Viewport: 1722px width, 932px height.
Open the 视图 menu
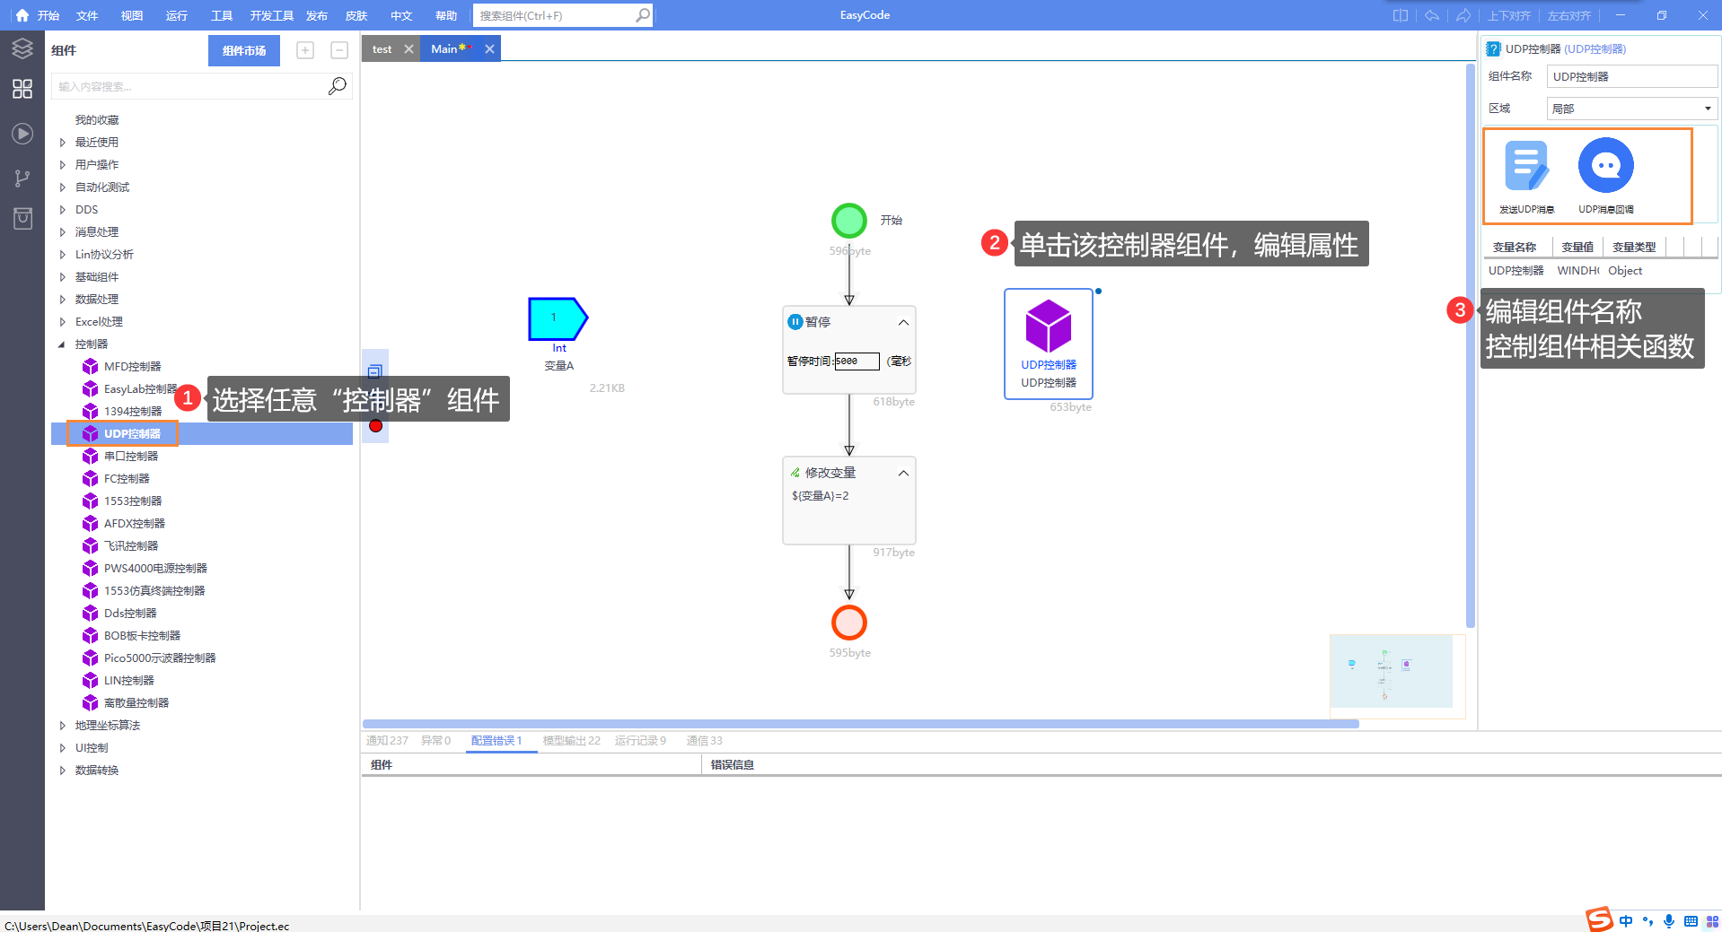coord(132,15)
